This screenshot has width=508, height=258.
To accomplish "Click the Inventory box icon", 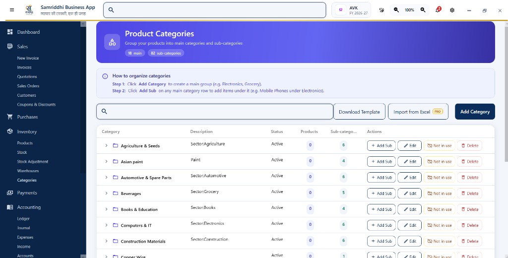I will tap(10, 131).
